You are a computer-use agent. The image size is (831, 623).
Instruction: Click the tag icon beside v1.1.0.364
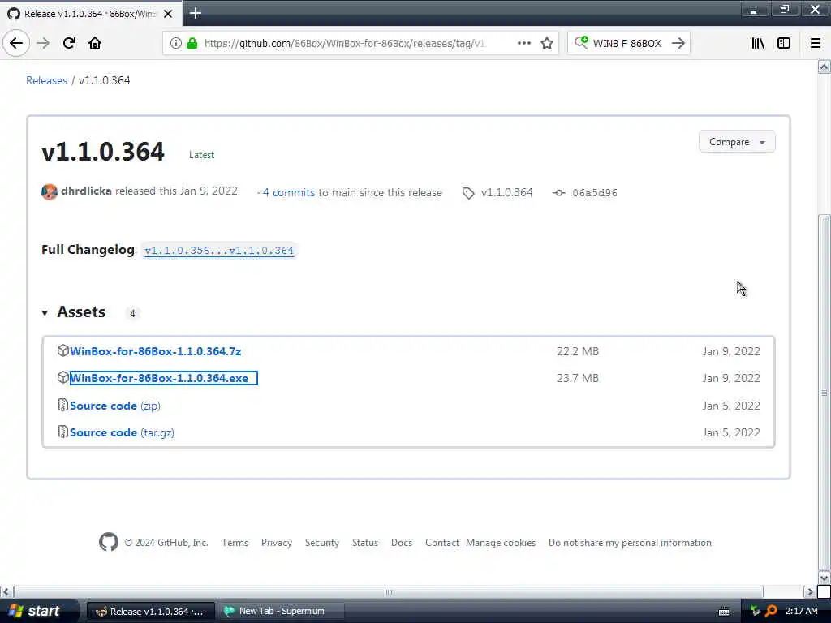(x=468, y=193)
